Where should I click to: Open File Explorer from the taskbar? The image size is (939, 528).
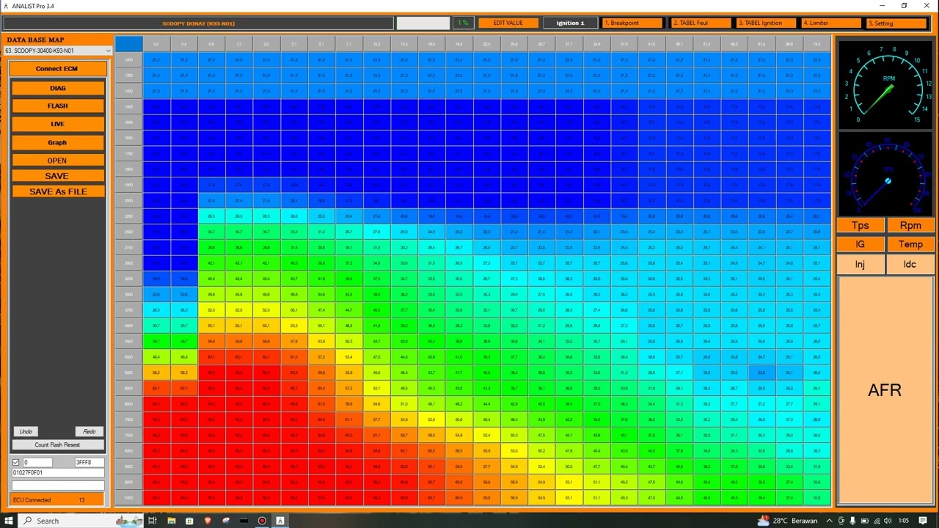(x=171, y=521)
